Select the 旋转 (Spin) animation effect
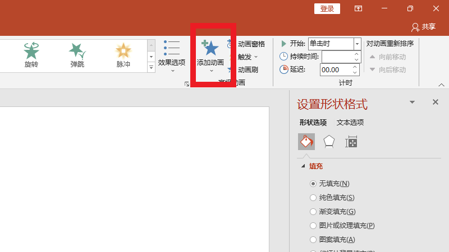This screenshot has height=252, width=449. pos(31,54)
